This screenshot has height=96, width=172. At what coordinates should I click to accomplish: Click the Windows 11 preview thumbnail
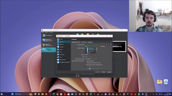pyautogui.click(x=119, y=46)
